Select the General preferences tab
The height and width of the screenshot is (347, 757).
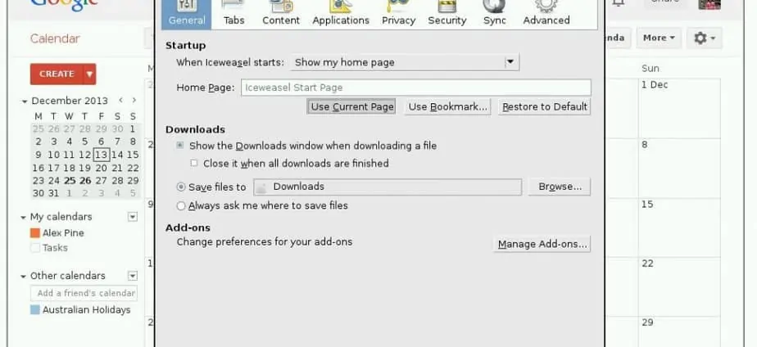pyautogui.click(x=187, y=14)
